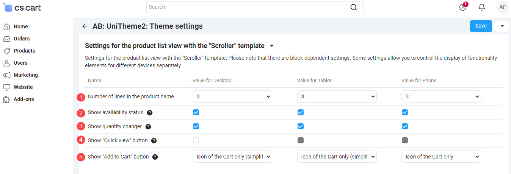
Task: Show help tooltip for Quick view button
Action: (x=154, y=141)
